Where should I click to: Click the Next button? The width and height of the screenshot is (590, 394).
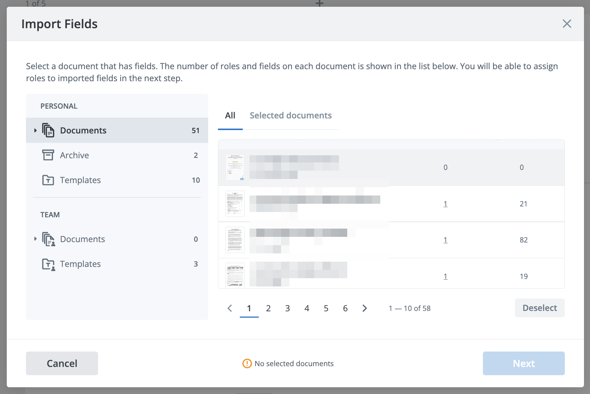pos(523,363)
